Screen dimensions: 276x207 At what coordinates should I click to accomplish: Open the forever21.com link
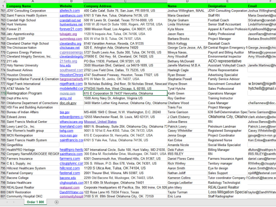(x=71, y=29)
